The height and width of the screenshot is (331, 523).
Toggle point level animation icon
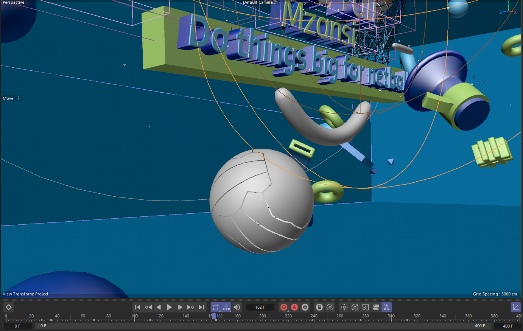[x=387, y=307]
